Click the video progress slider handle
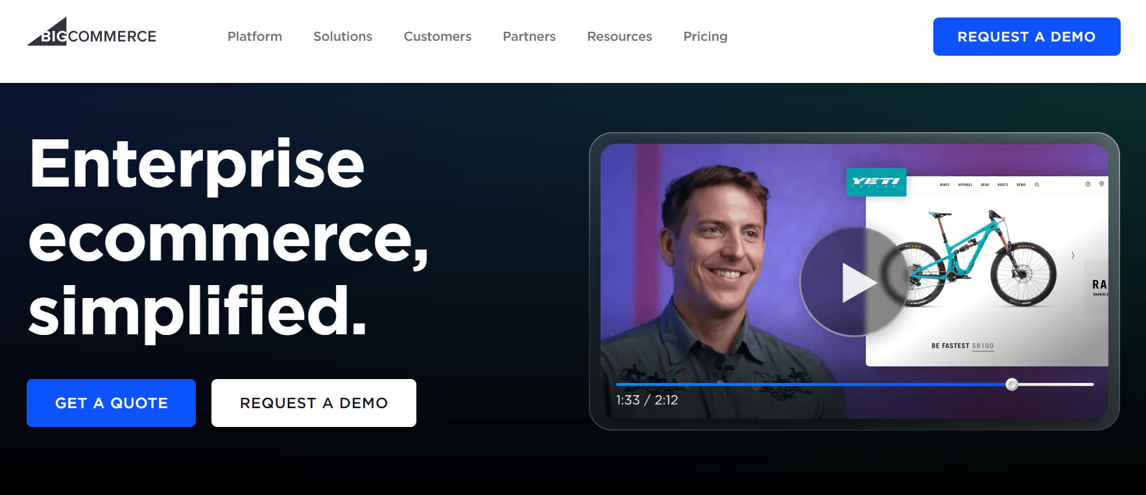The height and width of the screenshot is (495, 1146). click(1012, 384)
